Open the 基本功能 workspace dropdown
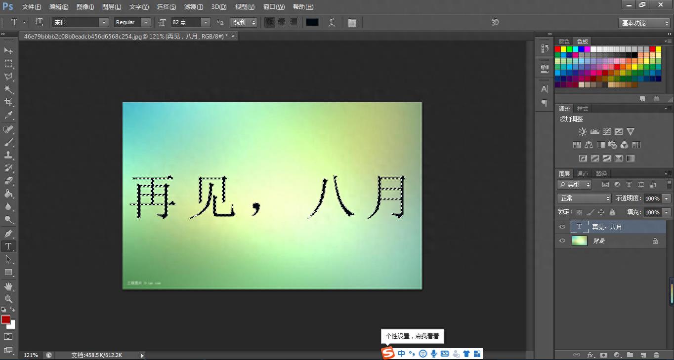The height and width of the screenshot is (360, 674). (644, 23)
